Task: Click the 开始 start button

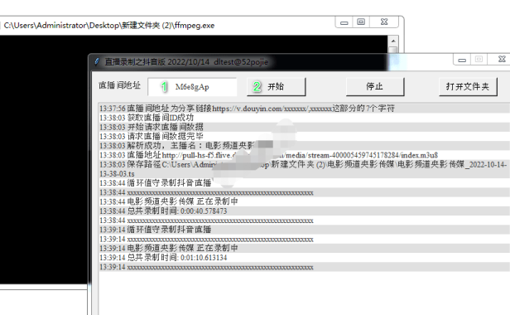Action: 277,87
